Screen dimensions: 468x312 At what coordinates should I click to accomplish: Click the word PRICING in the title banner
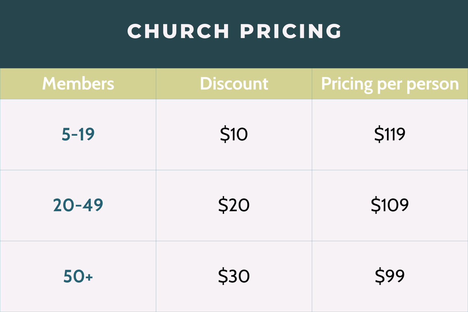click(x=291, y=31)
